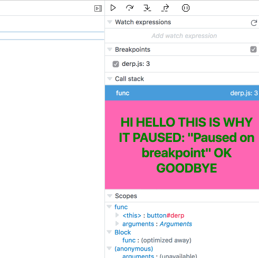Click the italic Arguments value
The width and height of the screenshot is (259, 258).
point(176,224)
